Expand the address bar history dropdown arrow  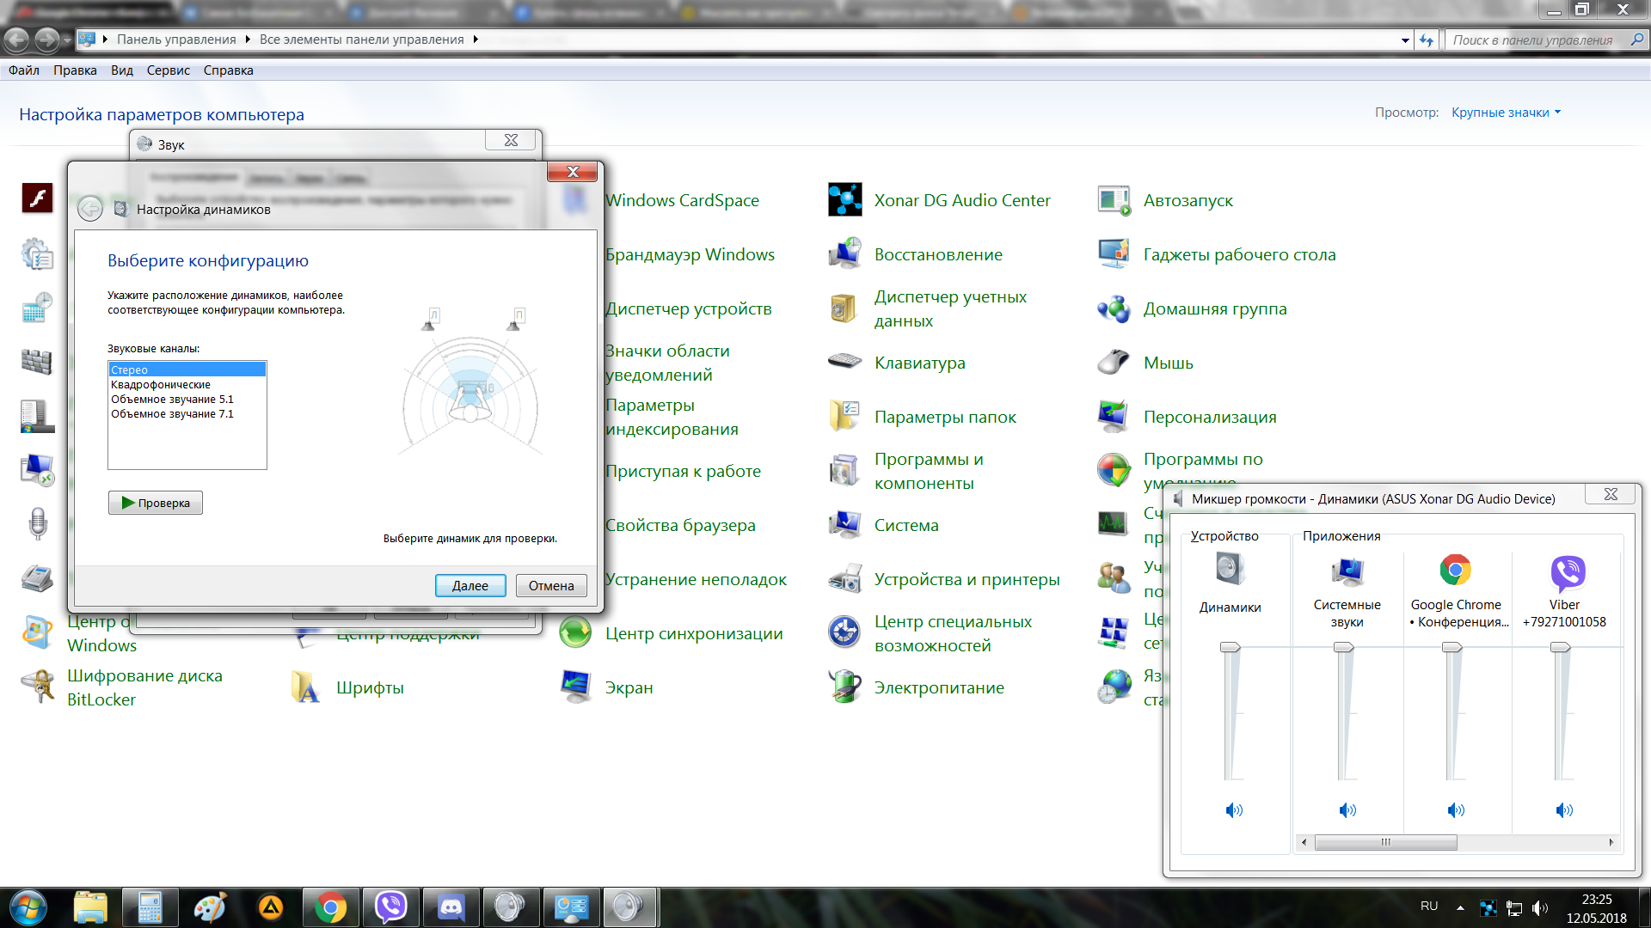tap(1405, 40)
